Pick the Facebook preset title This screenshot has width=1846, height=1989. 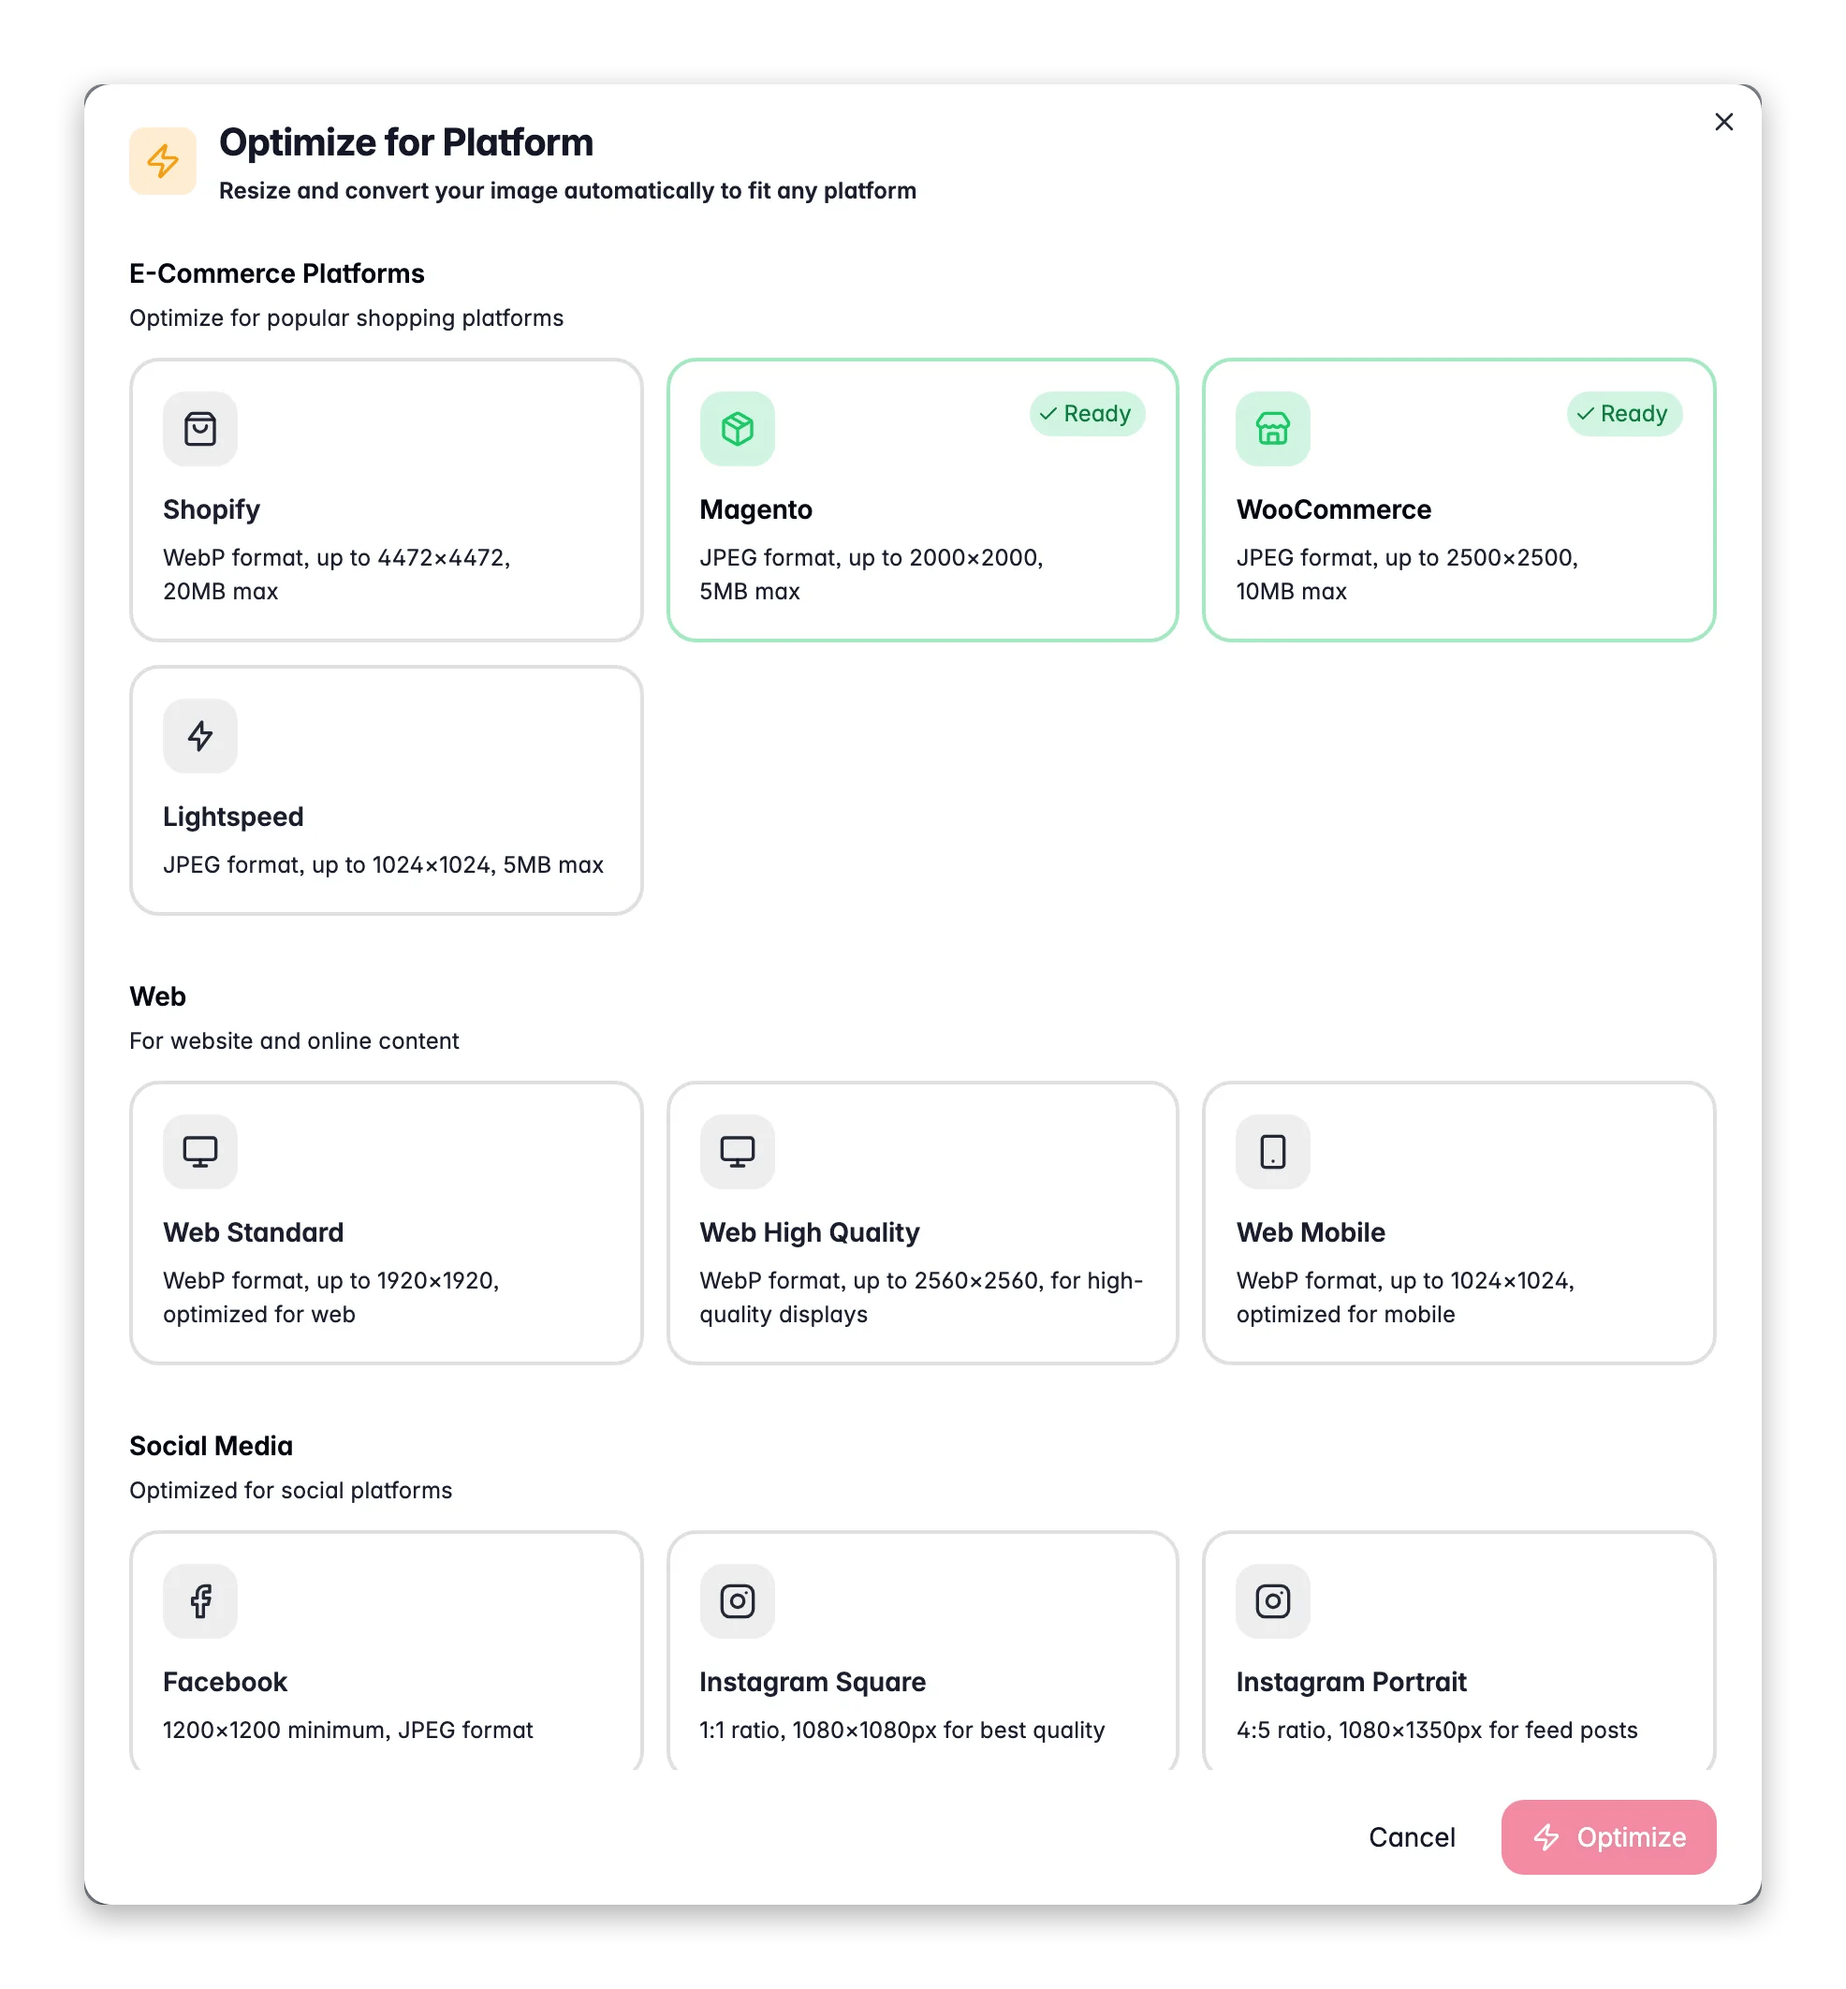tap(226, 1682)
